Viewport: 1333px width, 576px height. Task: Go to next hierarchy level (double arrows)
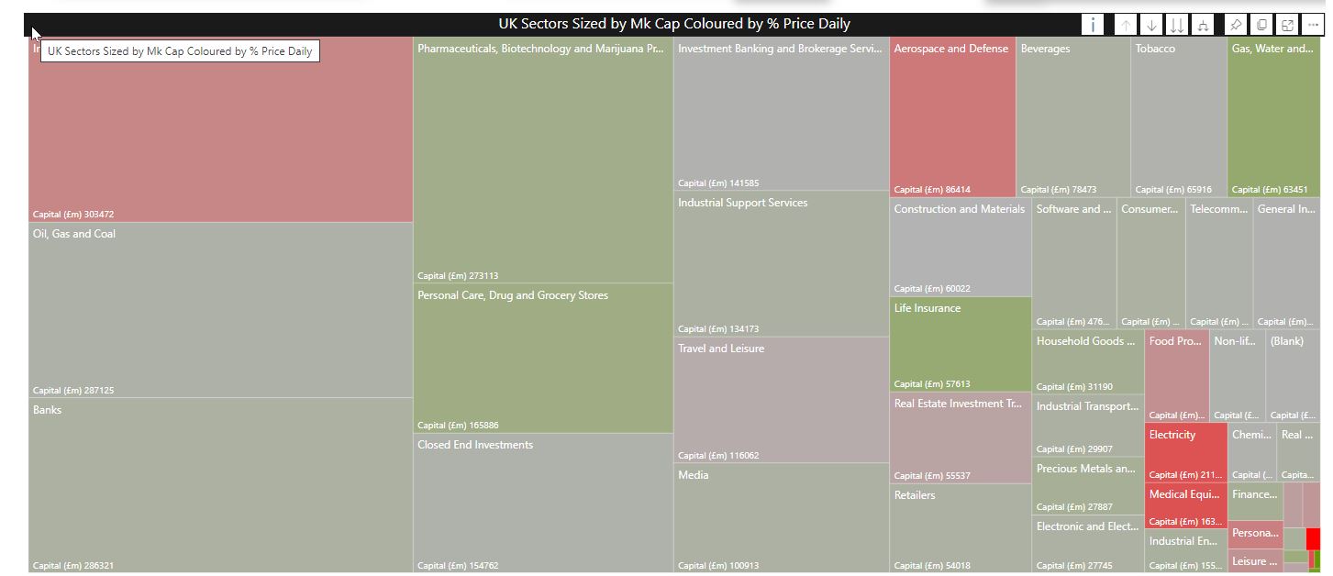[x=1177, y=25]
